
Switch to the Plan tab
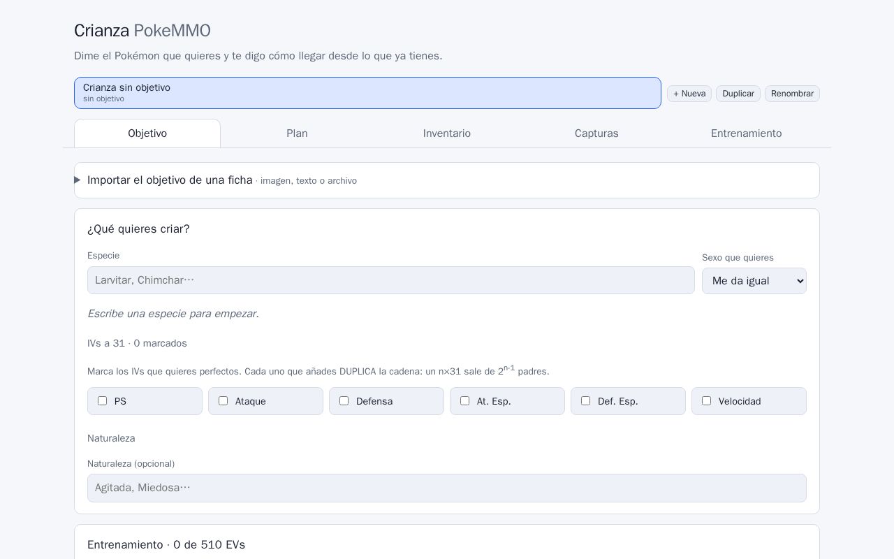pyautogui.click(x=297, y=133)
